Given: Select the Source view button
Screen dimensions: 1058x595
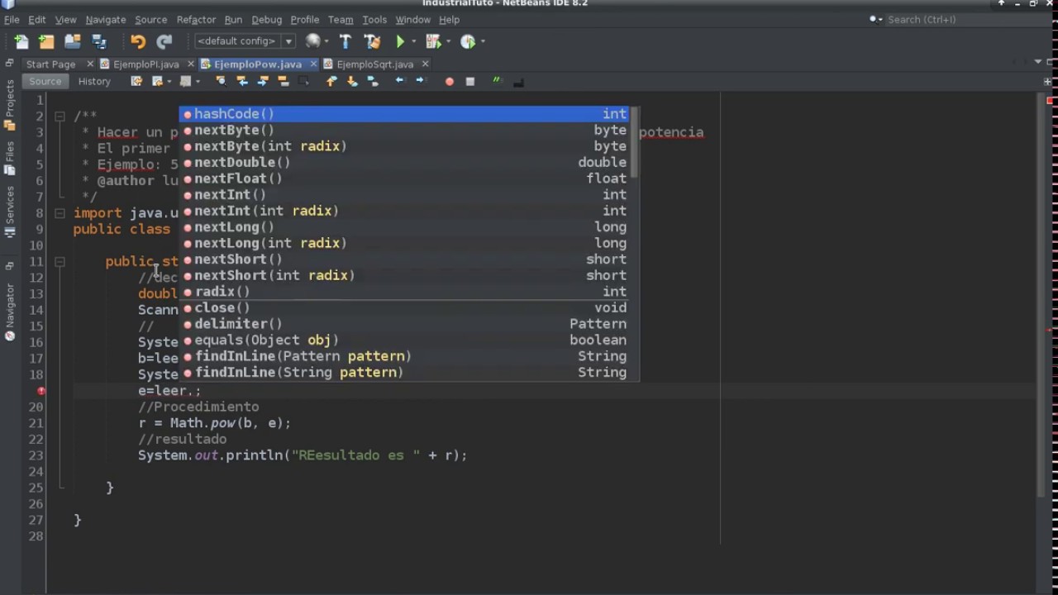Looking at the screenshot, I should [x=45, y=81].
